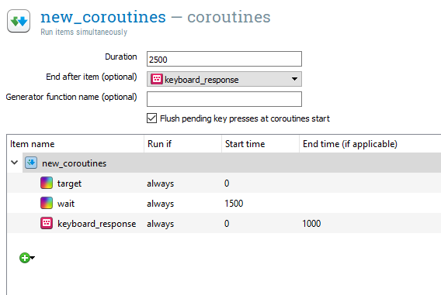Select the target item row

pyautogui.click(x=224, y=183)
